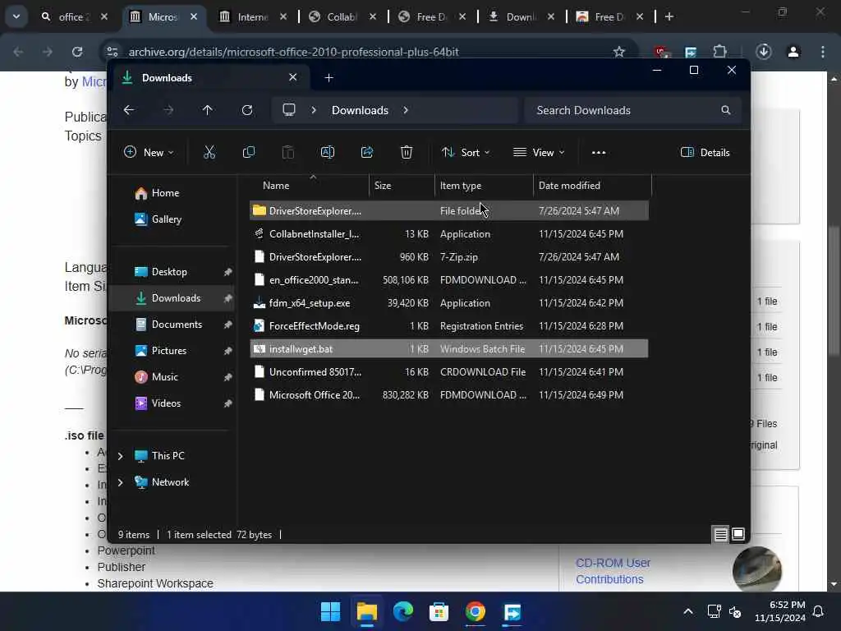Open Chrome downloads icon
841x631 pixels.
(764, 52)
